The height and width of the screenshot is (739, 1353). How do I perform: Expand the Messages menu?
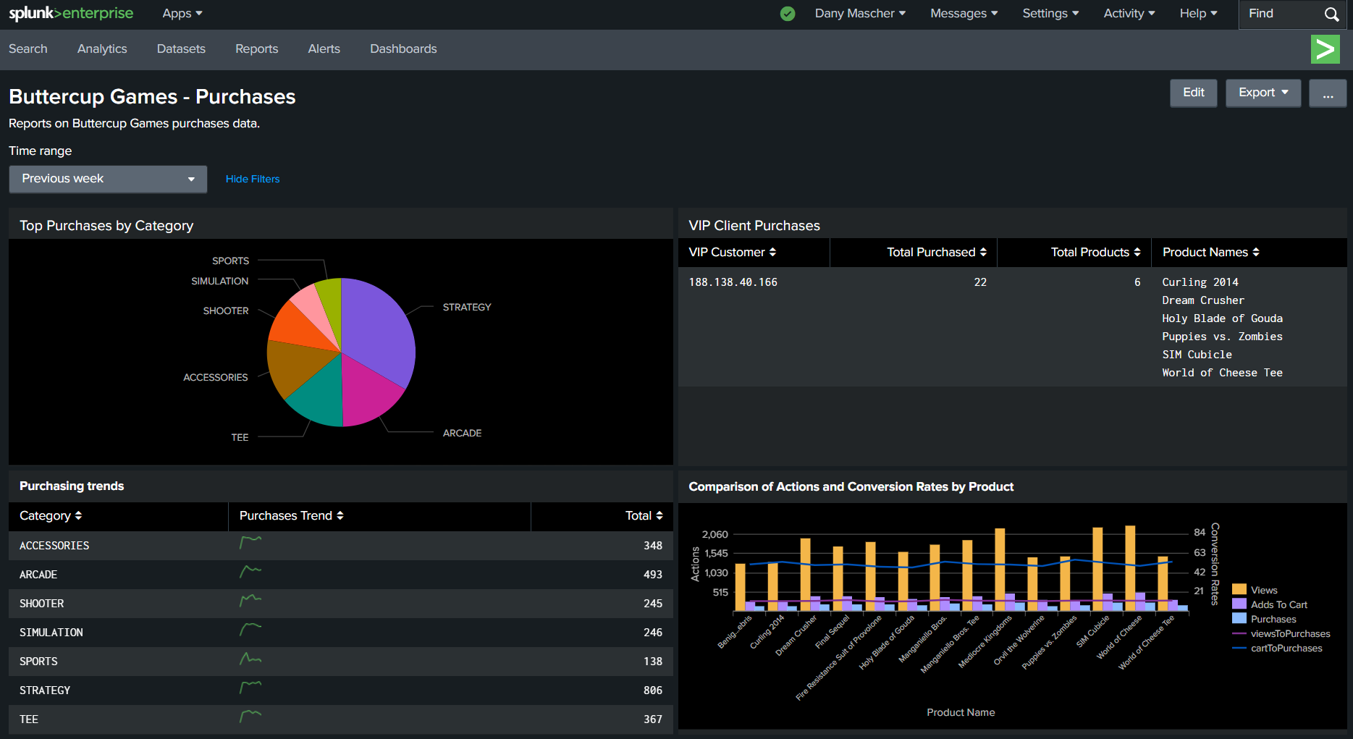click(x=964, y=13)
